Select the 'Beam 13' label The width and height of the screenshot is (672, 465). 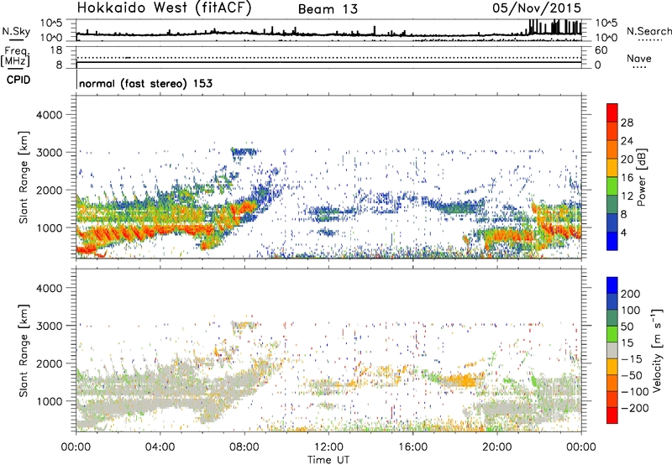328,9
